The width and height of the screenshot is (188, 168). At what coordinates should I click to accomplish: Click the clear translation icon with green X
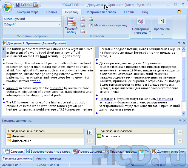91,19
